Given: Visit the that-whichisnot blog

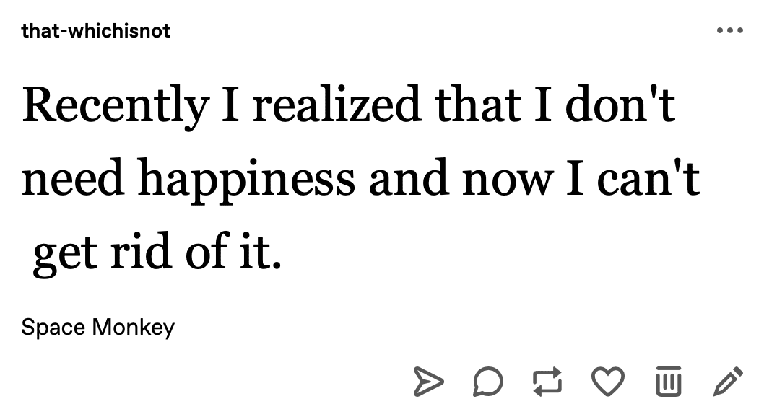Looking at the screenshot, I should (96, 30).
